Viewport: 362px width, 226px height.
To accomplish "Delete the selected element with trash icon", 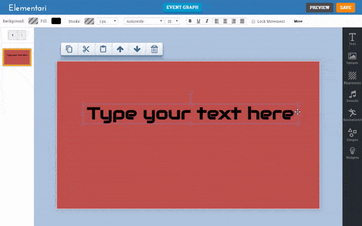I will 154,49.
